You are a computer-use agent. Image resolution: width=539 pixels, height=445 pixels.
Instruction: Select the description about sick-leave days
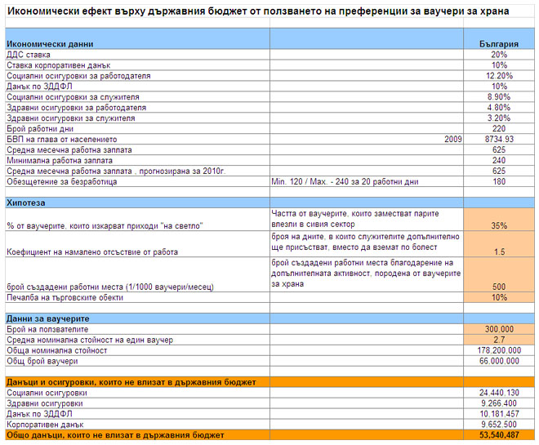pyautogui.click(x=367, y=244)
